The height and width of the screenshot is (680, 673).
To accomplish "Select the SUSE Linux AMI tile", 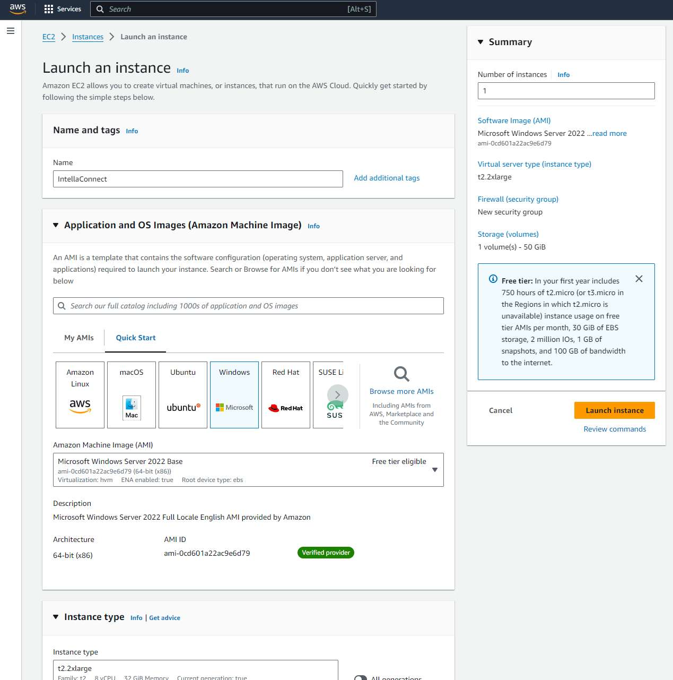I will point(328,395).
